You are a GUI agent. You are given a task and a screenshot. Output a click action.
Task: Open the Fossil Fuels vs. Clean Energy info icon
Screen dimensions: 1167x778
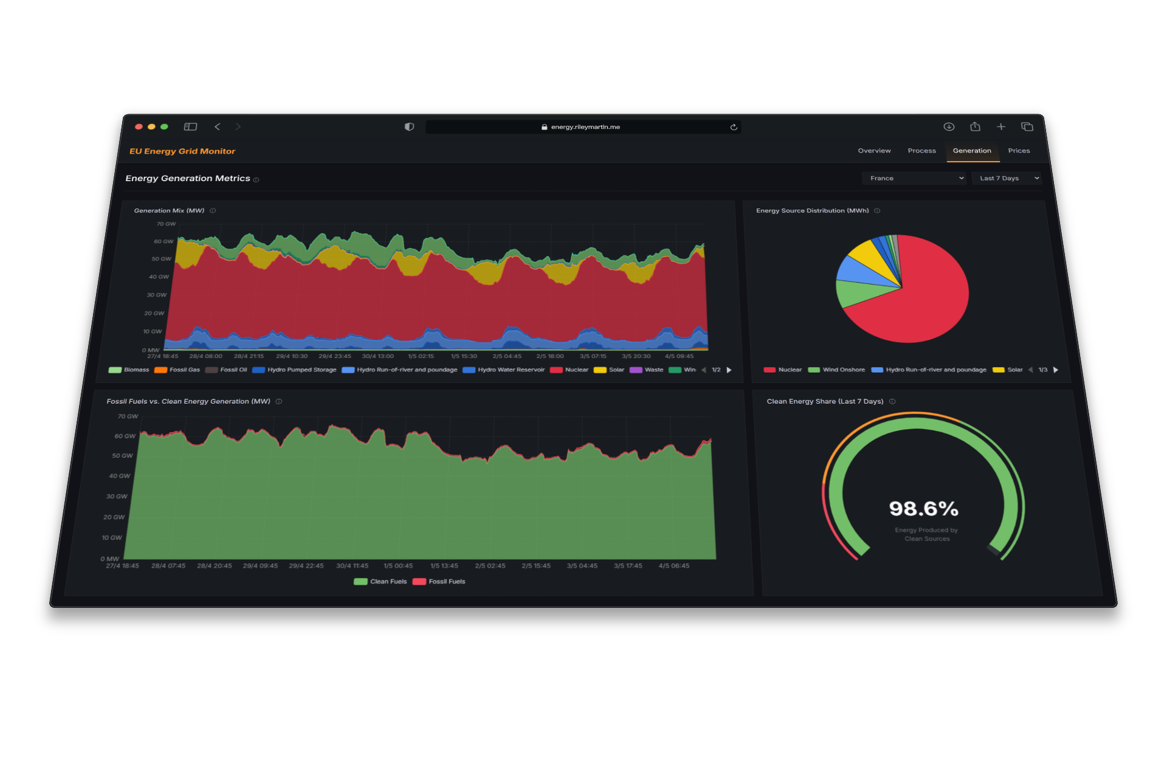click(x=279, y=402)
